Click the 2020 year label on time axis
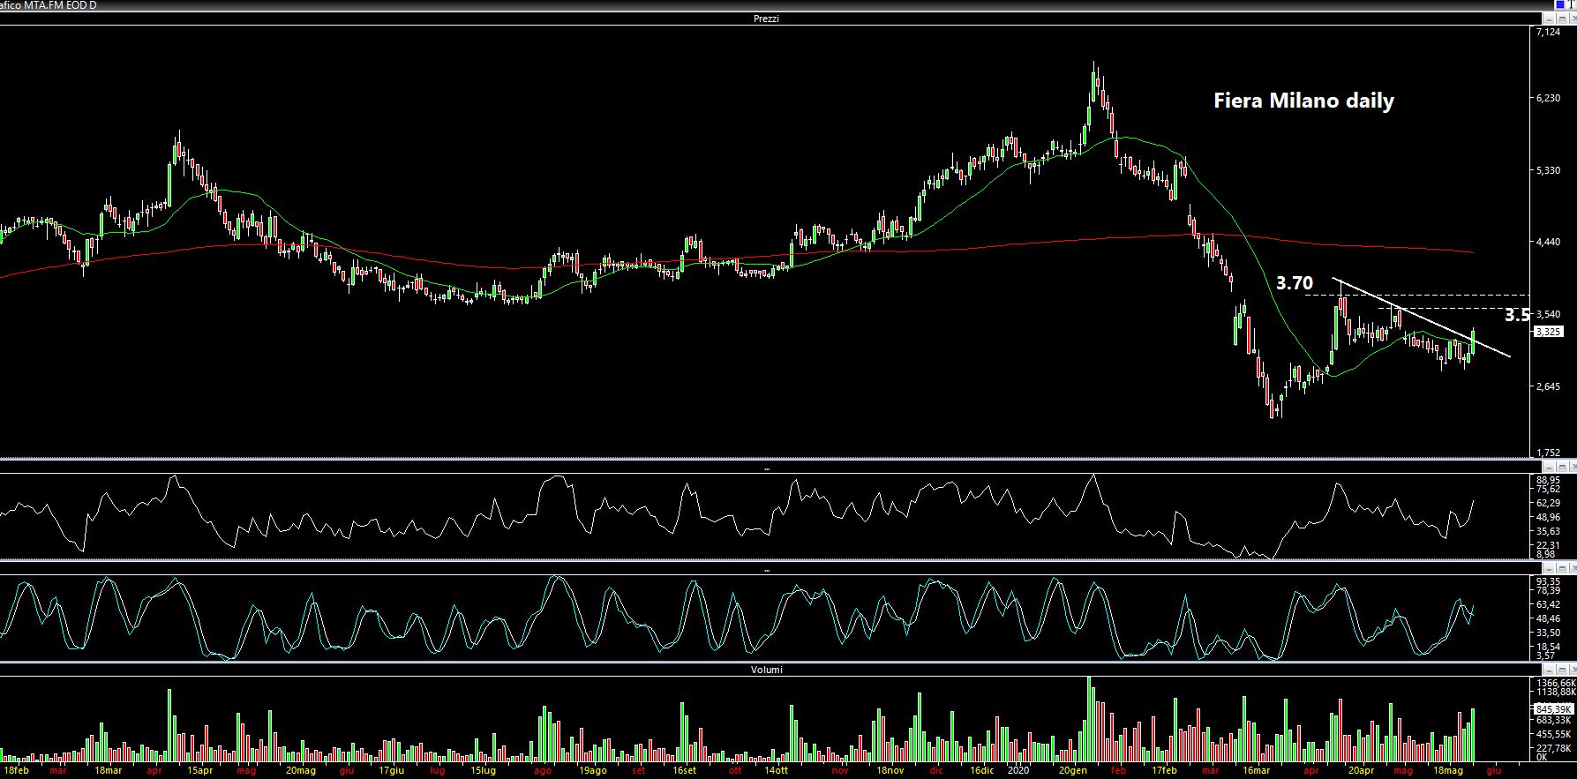Screen dimensions: 1577x779 point(1018,771)
